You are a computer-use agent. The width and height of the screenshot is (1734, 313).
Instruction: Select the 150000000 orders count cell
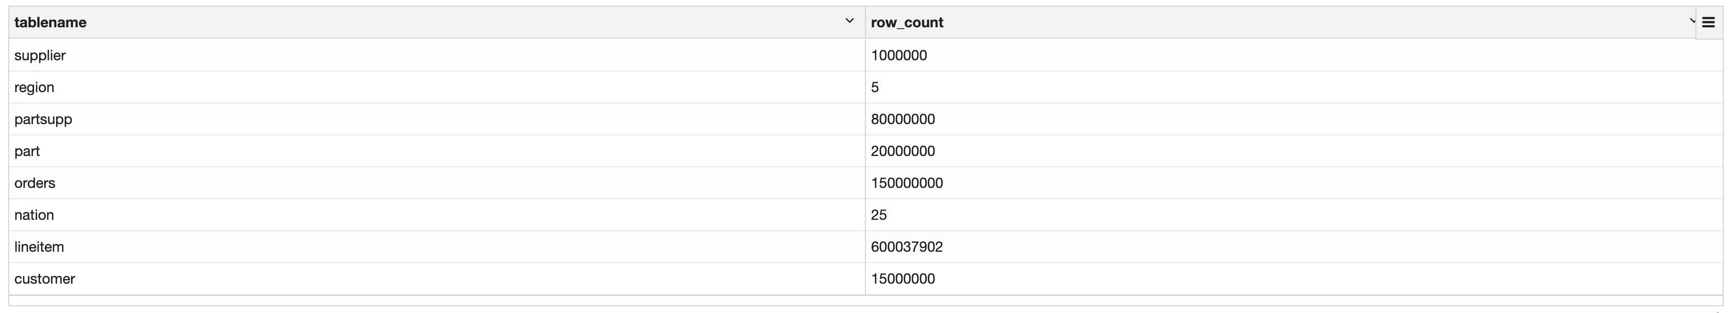pyautogui.click(x=907, y=183)
